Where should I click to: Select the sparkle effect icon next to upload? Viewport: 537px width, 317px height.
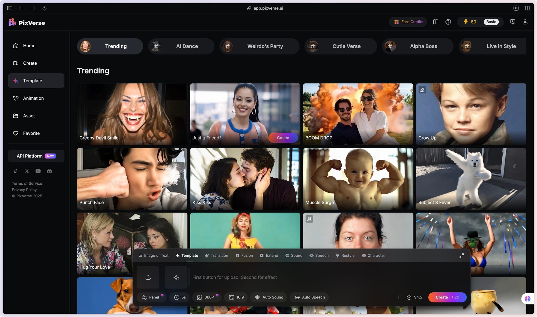176,277
